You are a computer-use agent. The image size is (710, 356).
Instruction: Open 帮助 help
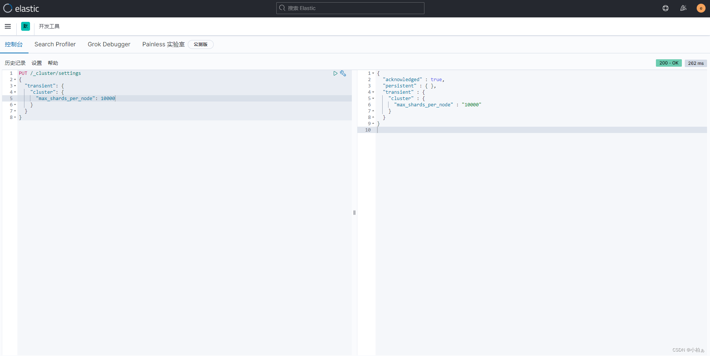click(x=53, y=63)
